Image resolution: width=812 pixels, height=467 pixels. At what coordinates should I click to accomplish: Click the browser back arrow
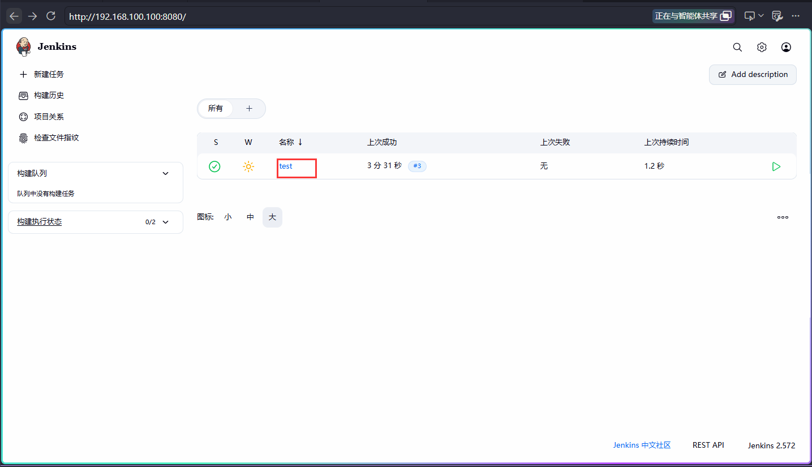point(14,16)
